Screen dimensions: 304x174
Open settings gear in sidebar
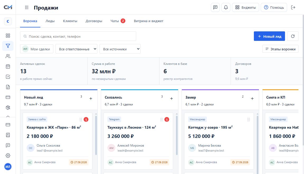pyautogui.click(x=8, y=156)
